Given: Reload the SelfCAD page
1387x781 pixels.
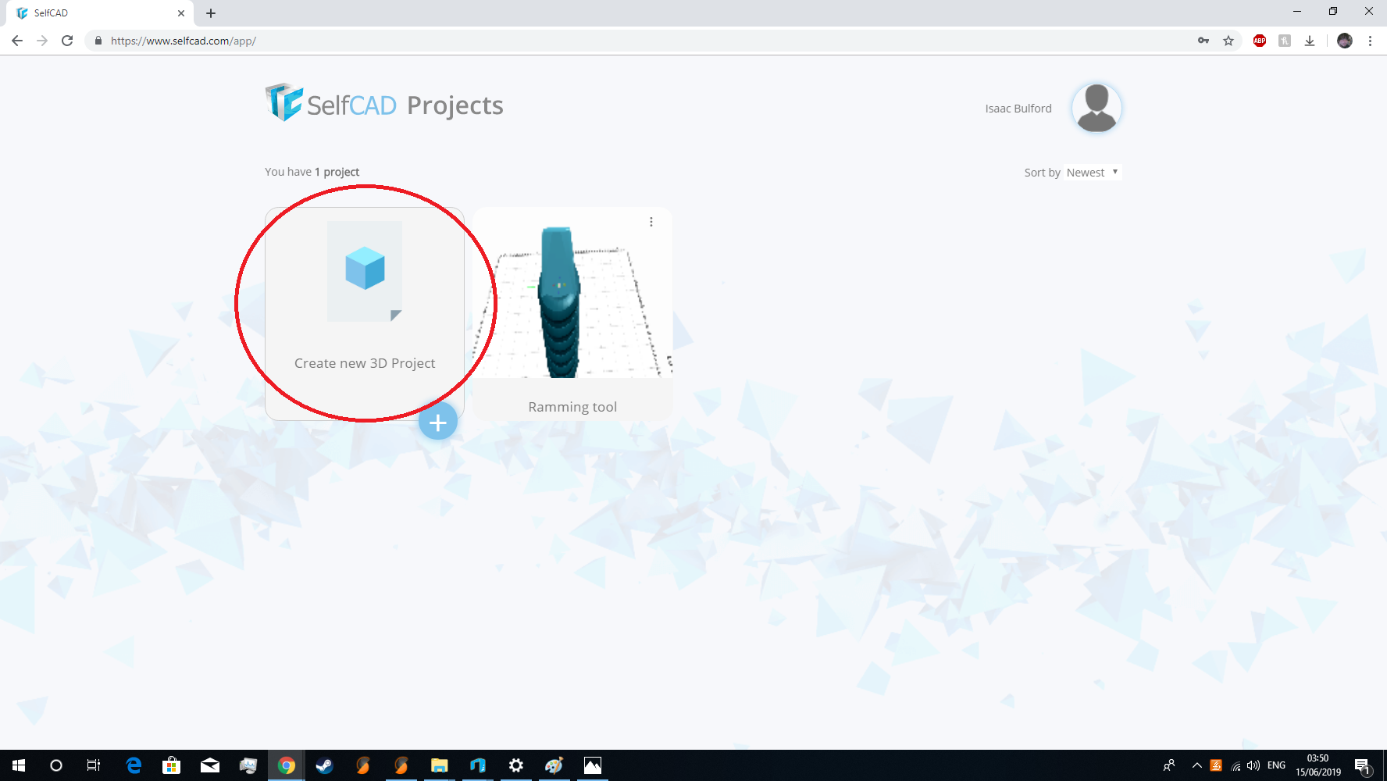Looking at the screenshot, I should pyautogui.click(x=67, y=41).
